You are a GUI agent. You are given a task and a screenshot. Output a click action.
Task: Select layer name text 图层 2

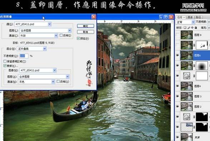tap(198, 107)
